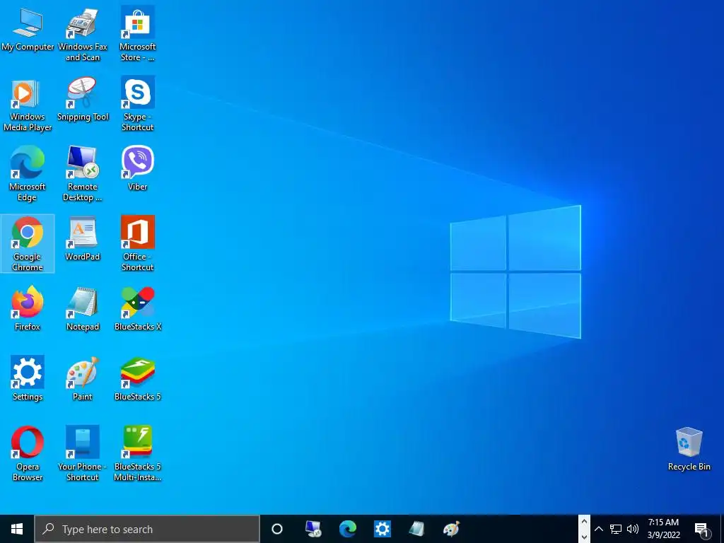Select Remote Desktop shortcut on desktop
Image resolution: width=724 pixels, height=543 pixels.
point(82,174)
